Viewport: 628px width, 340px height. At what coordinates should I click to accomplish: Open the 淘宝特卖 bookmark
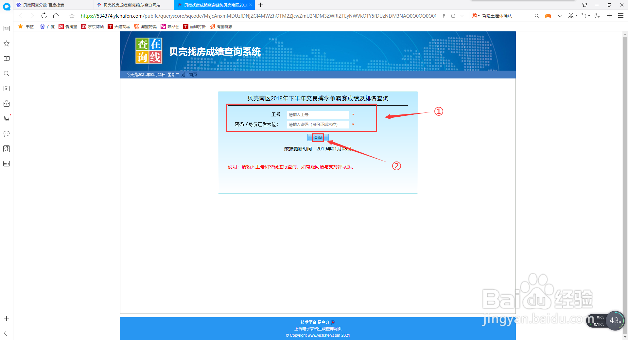[x=145, y=26]
